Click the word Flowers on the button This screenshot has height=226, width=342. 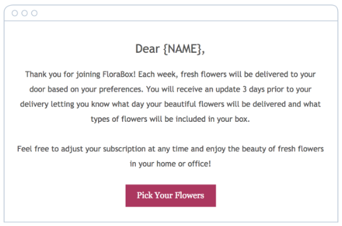click(x=189, y=195)
